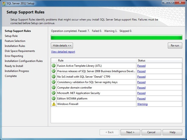Click the green completed progress bar
The width and height of the screenshot is (187, 140).
117,37
